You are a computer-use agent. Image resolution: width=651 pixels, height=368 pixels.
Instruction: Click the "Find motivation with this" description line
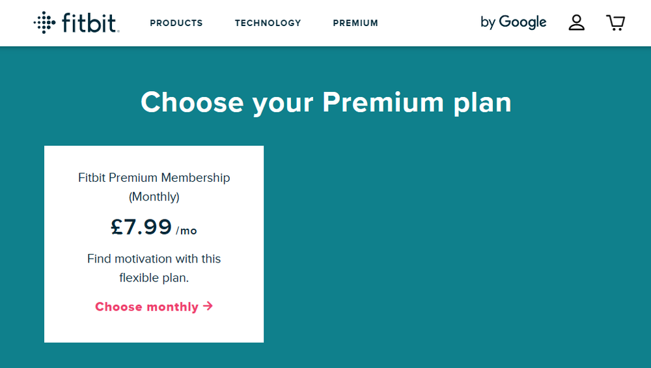click(x=154, y=259)
